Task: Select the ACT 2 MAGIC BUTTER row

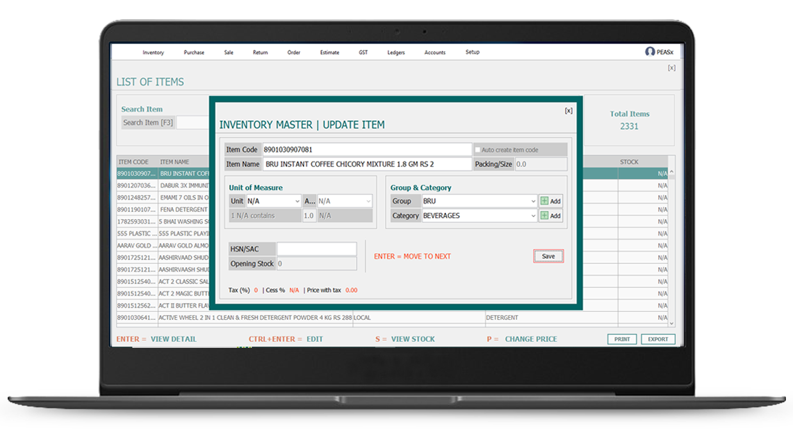Action: point(392,293)
